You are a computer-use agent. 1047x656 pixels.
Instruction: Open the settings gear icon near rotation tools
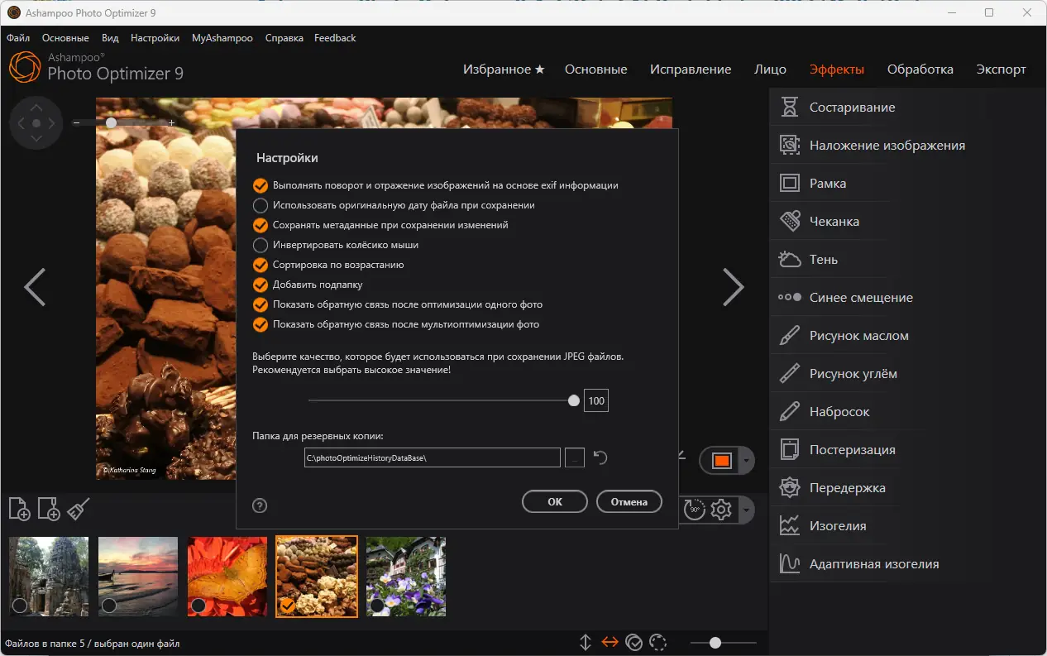pyautogui.click(x=720, y=510)
